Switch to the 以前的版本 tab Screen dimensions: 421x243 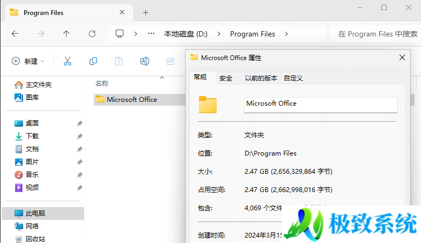click(261, 78)
